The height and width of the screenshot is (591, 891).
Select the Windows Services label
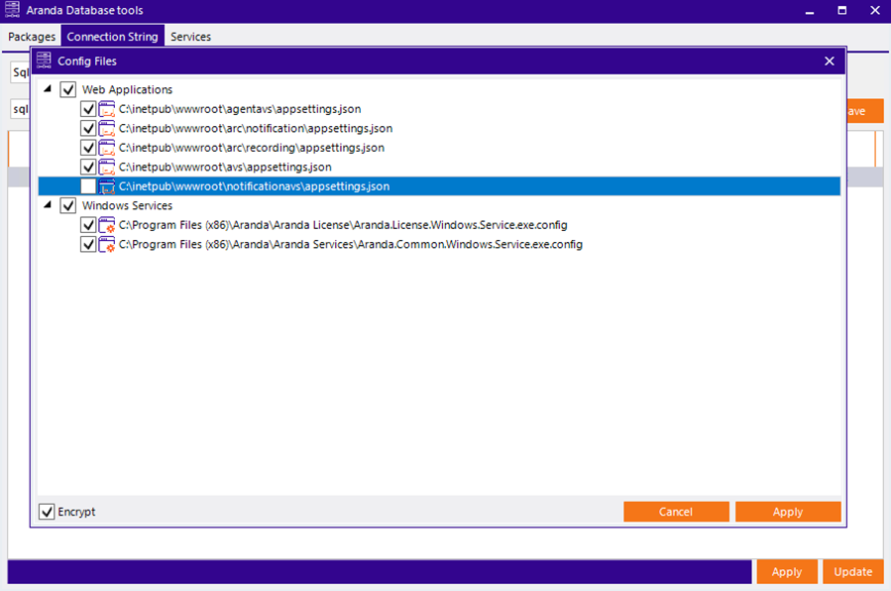point(127,205)
